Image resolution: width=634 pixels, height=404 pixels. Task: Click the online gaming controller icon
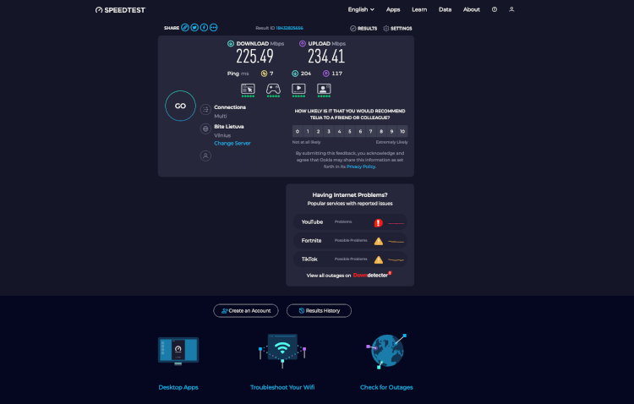(273, 89)
